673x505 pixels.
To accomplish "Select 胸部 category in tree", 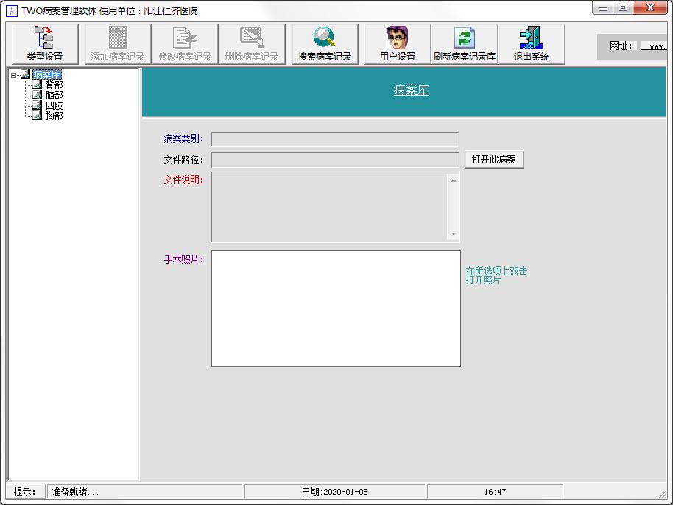I will point(54,116).
